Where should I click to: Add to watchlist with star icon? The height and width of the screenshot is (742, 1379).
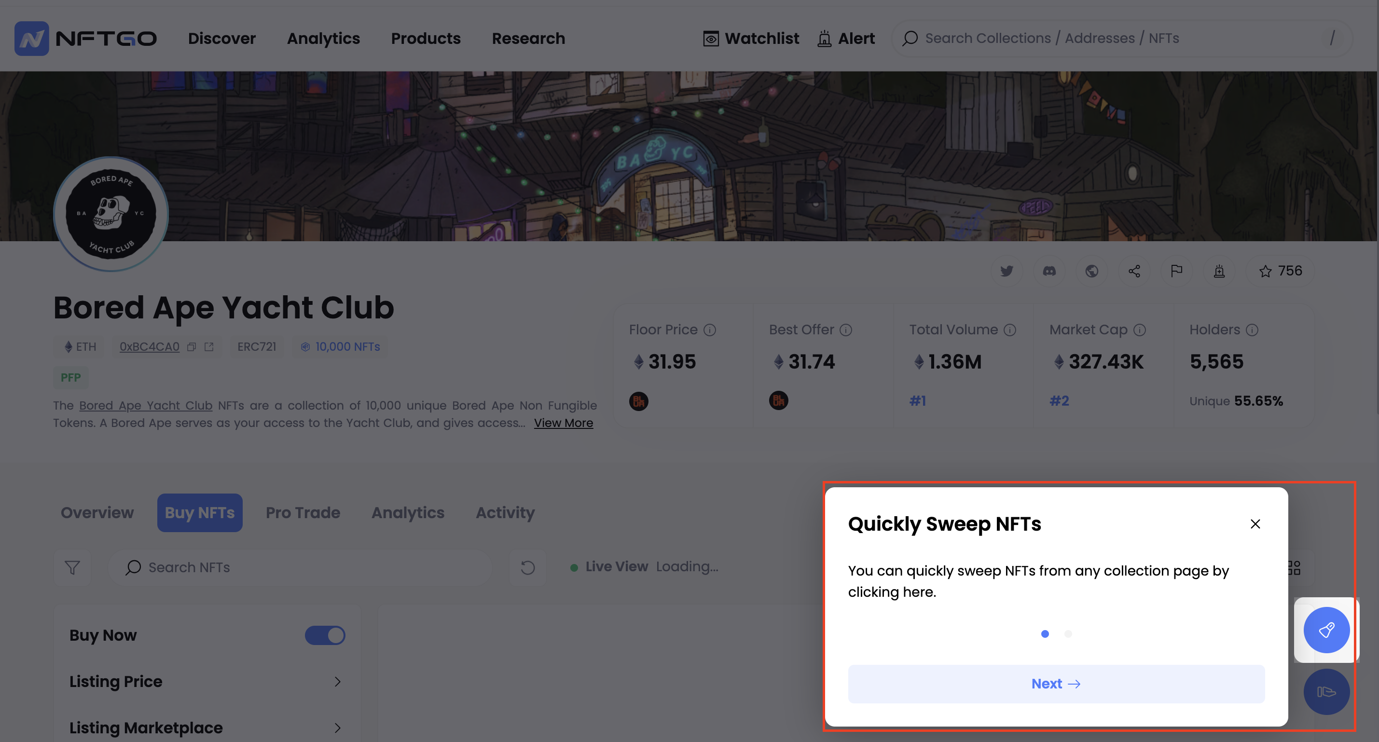(1280, 271)
